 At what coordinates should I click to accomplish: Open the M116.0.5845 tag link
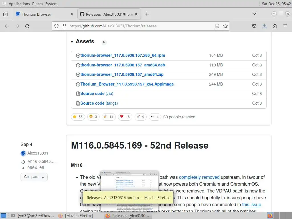(41, 161)
